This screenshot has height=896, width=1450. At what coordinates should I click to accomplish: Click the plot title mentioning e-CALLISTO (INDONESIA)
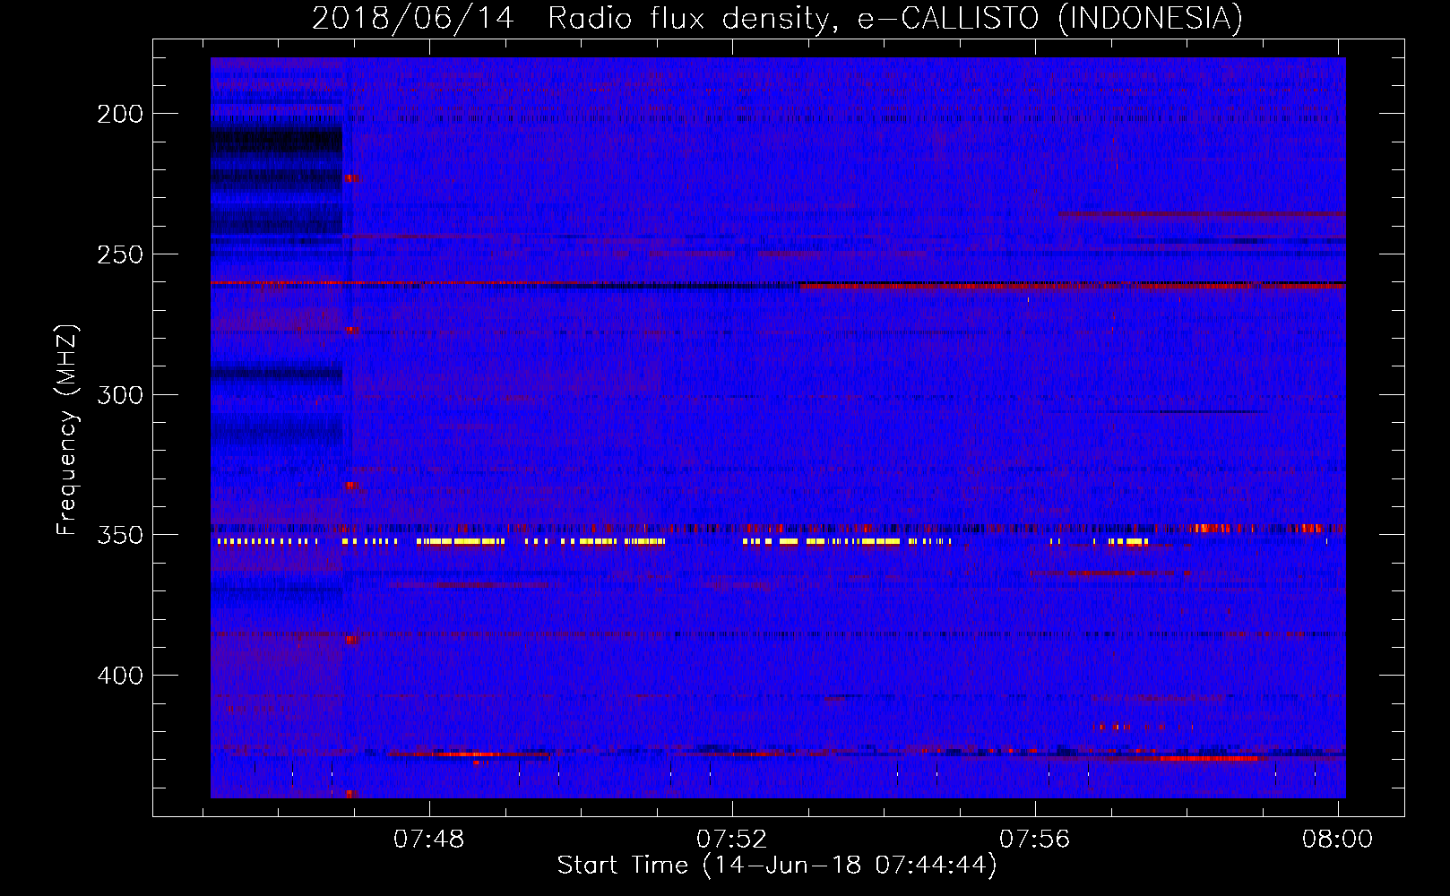pos(777,18)
